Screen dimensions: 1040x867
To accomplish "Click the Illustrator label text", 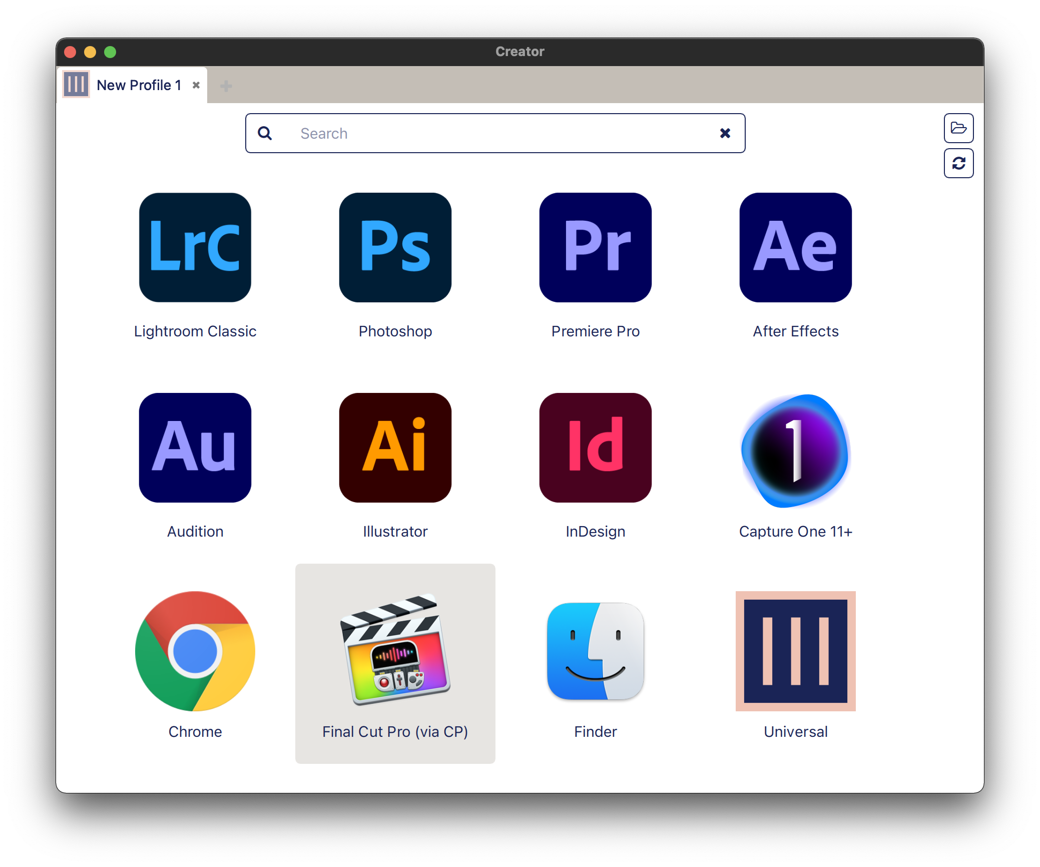I will pyautogui.click(x=395, y=532).
